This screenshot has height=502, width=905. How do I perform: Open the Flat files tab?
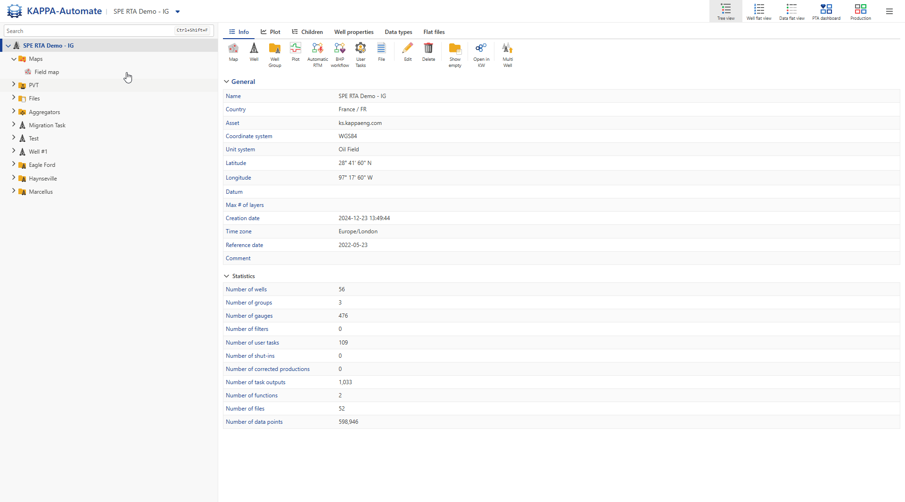[434, 32]
